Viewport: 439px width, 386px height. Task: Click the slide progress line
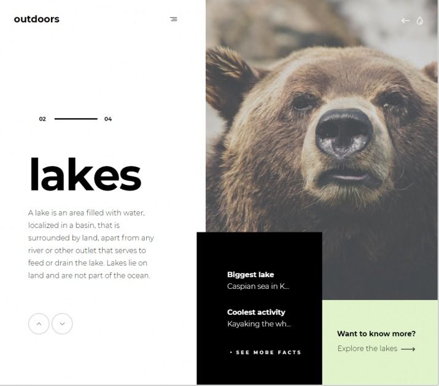76,119
